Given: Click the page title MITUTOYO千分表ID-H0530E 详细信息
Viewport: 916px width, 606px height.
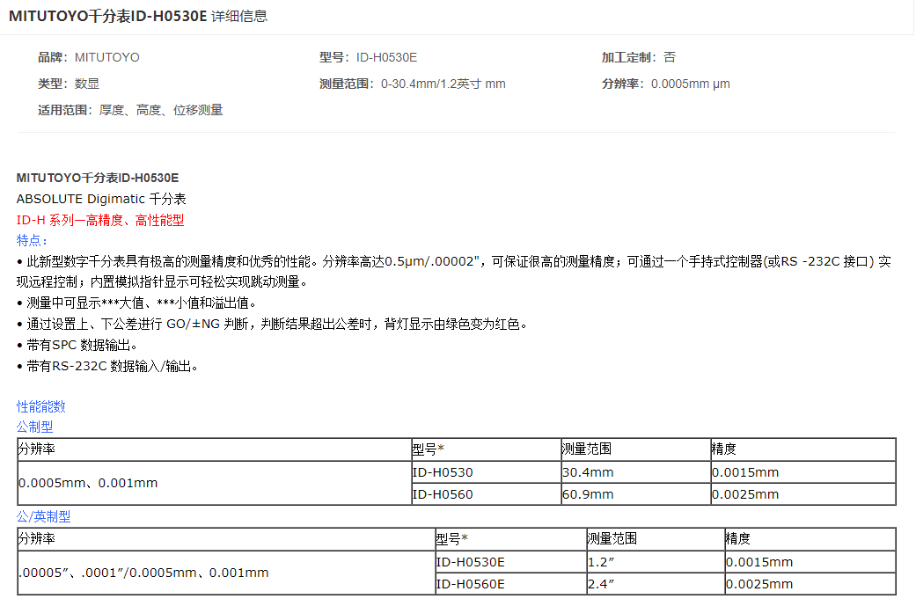Looking at the screenshot, I should [138, 16].
